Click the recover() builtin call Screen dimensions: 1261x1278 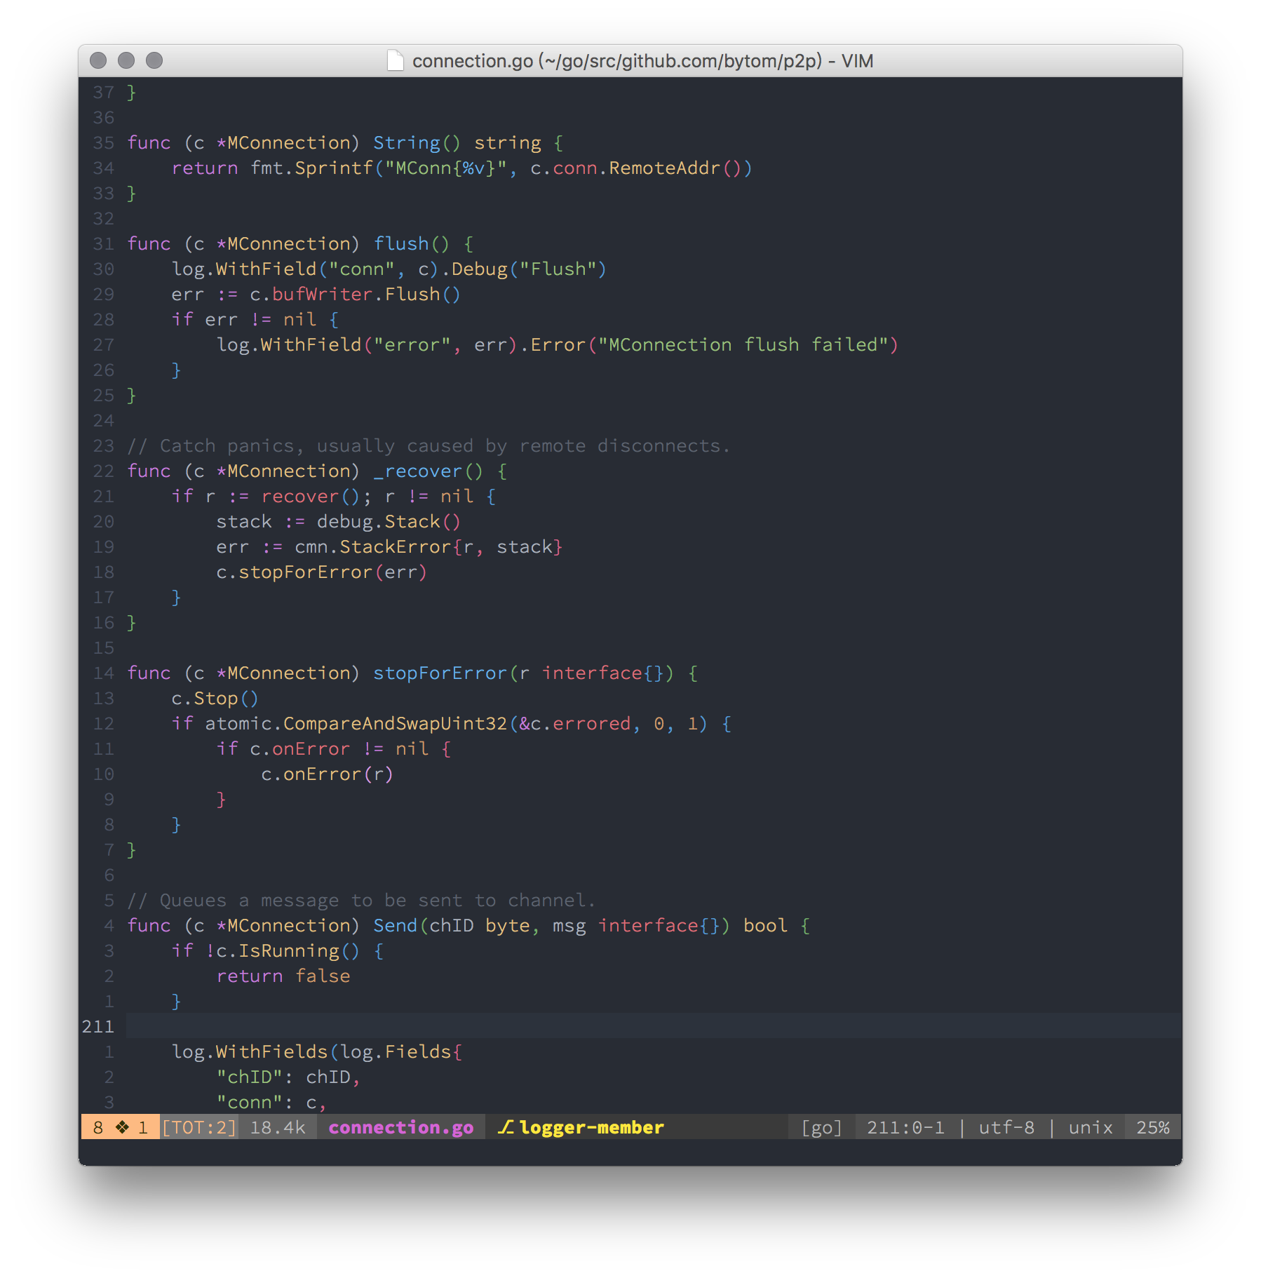310,496
